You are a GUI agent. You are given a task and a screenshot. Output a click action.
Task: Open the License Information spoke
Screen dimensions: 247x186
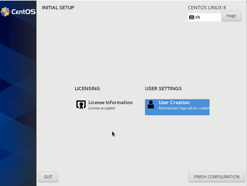104,105
